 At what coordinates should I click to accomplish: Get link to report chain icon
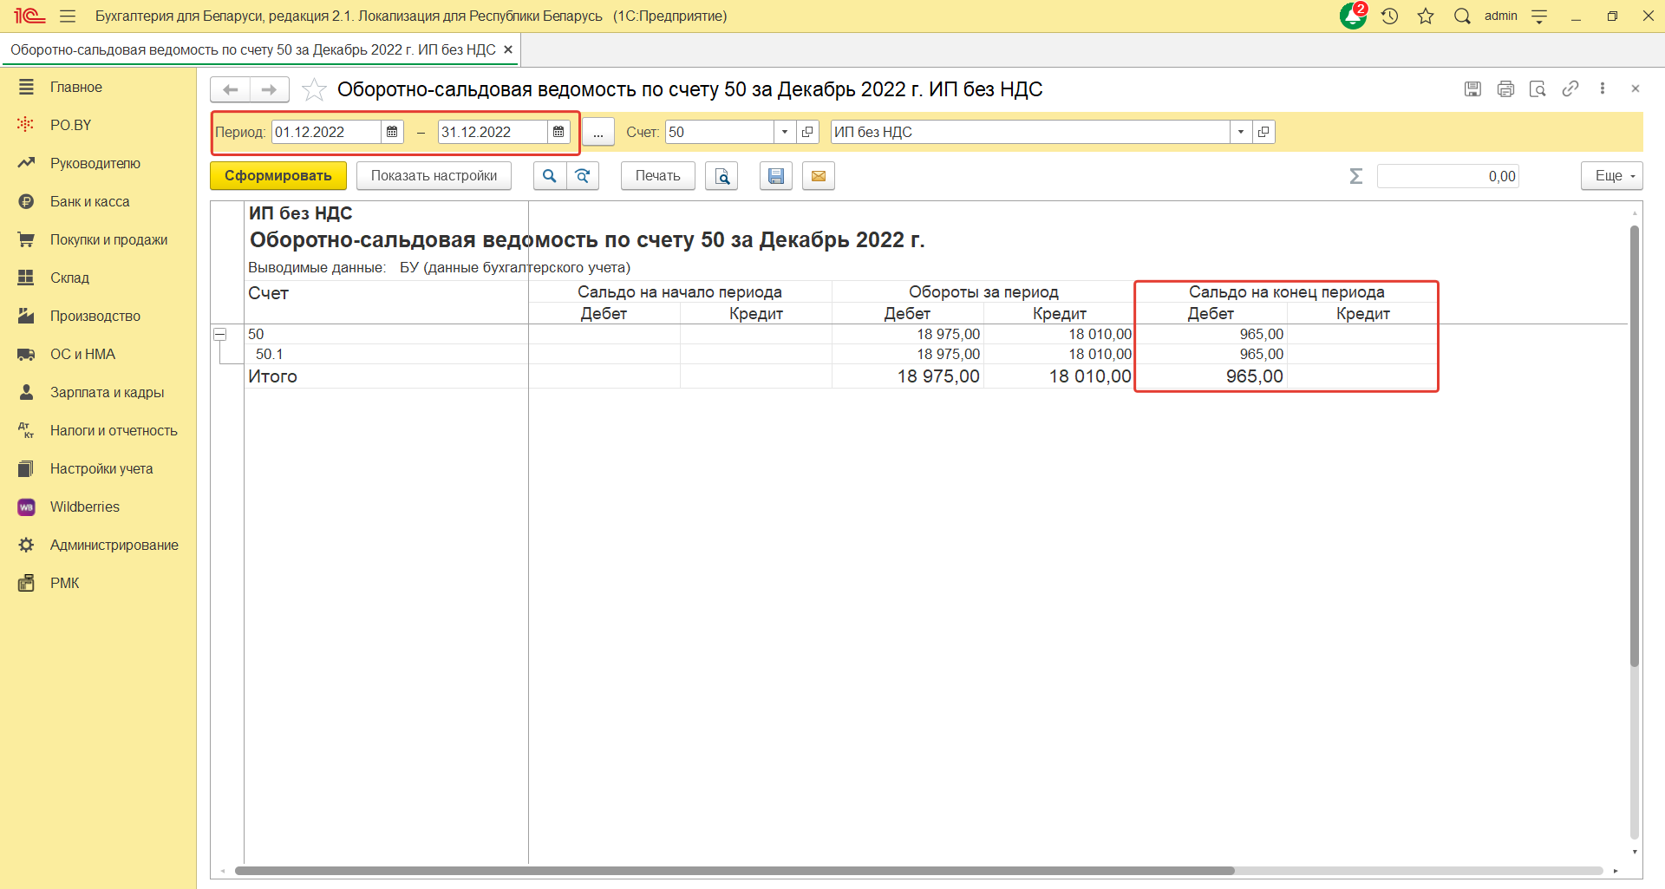(1570, 89)
